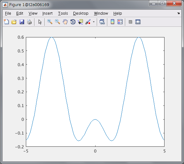This screenshot has height=164, width=184.
Task: Select the Rotate 3D tool
Action: [73, 22]
